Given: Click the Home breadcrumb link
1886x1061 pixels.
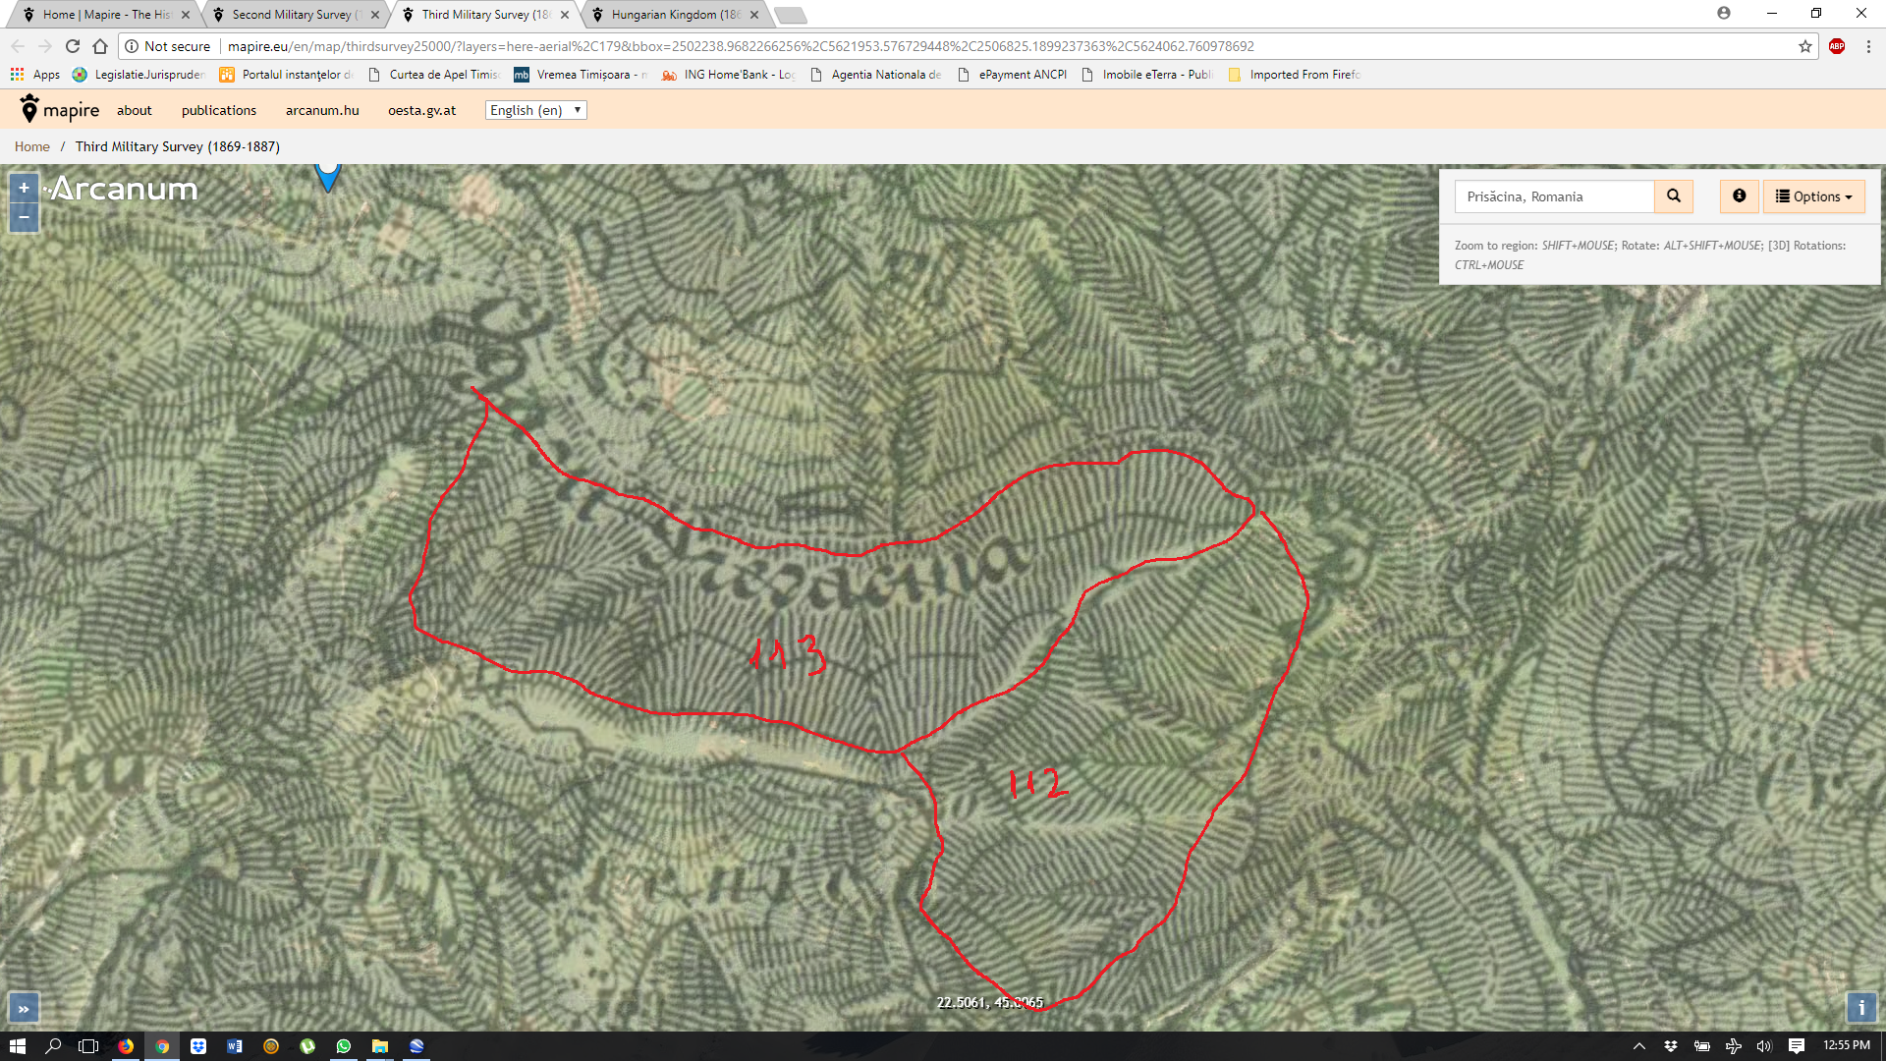Looking at the screenshot, I should 32,146.
